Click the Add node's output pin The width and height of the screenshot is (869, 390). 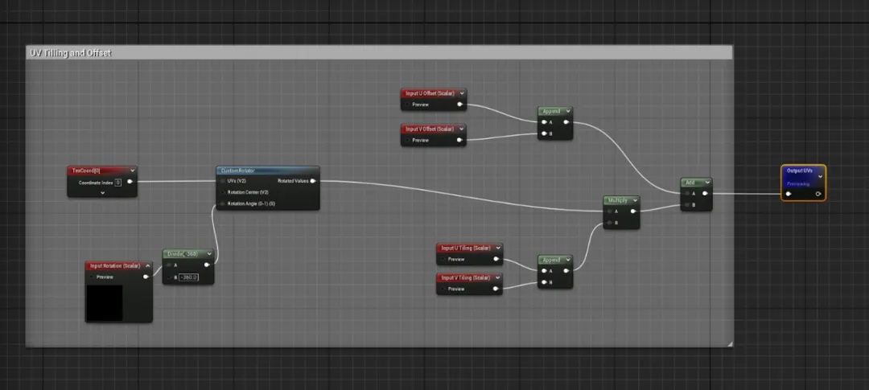pos(705,194)
